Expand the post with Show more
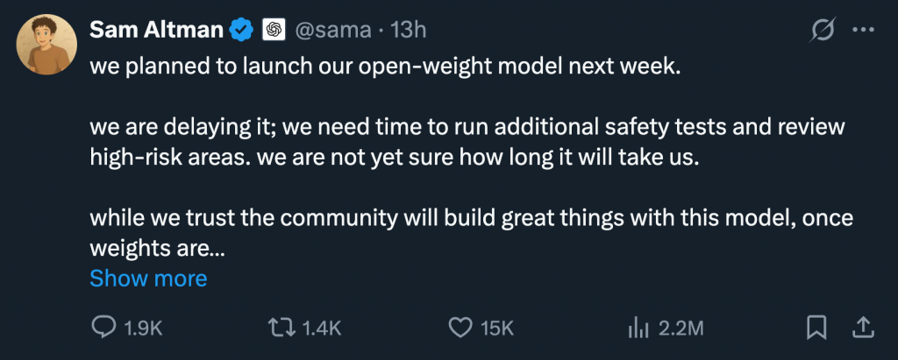The height and width of the screenshot is (360, 898). pos(148,279)
